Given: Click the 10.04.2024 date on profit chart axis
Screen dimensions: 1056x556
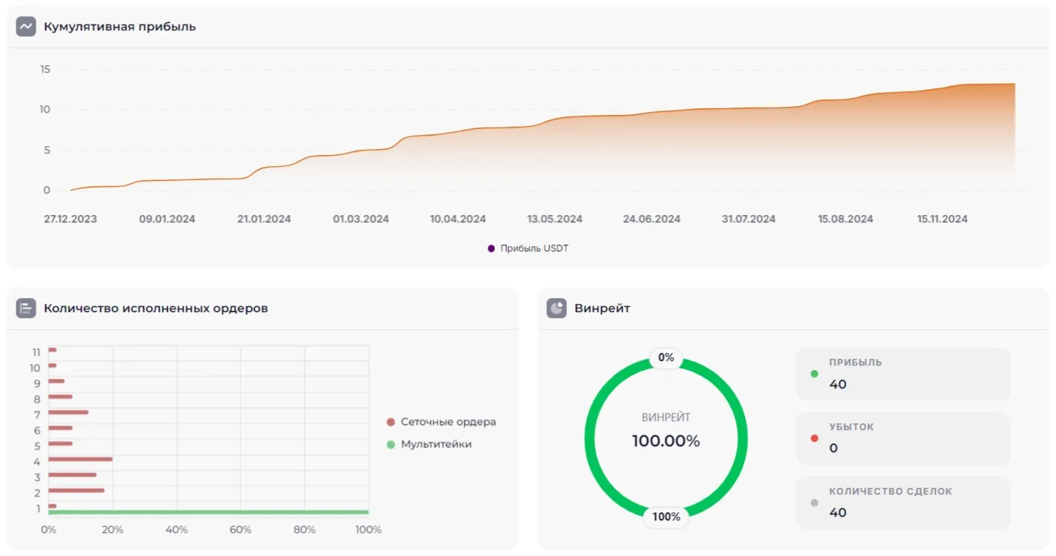Looking at the screenshot, I should [x=458, y=219].
